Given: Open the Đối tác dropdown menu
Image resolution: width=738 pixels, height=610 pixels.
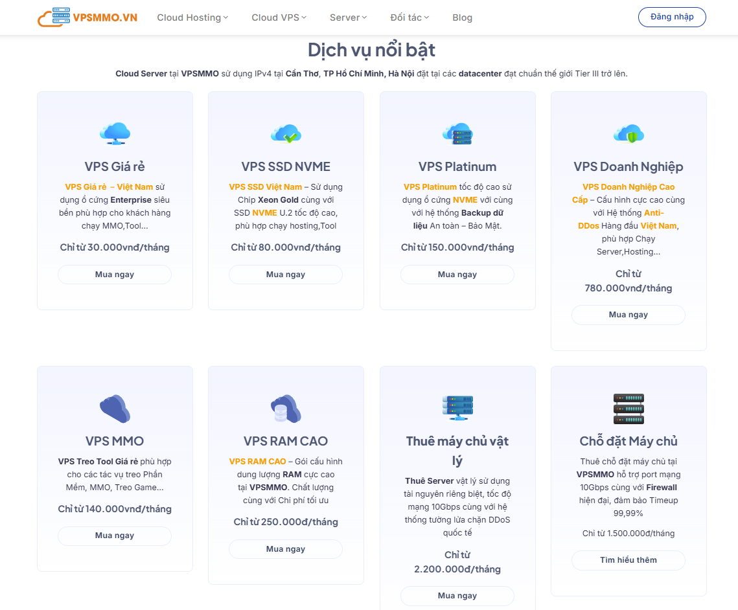Looking at the screenshot, I should click(x=409, y=17).
